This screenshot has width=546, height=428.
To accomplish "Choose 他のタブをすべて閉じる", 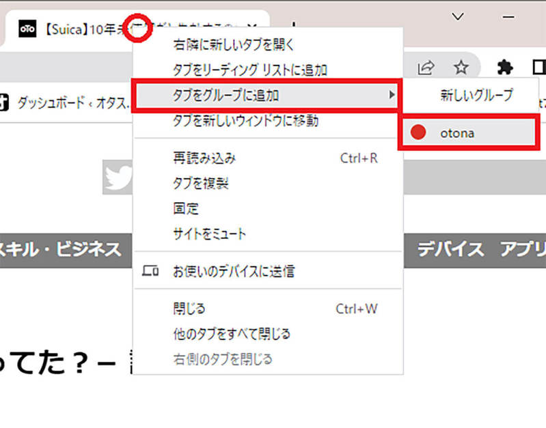I will [x=268, y=334].
